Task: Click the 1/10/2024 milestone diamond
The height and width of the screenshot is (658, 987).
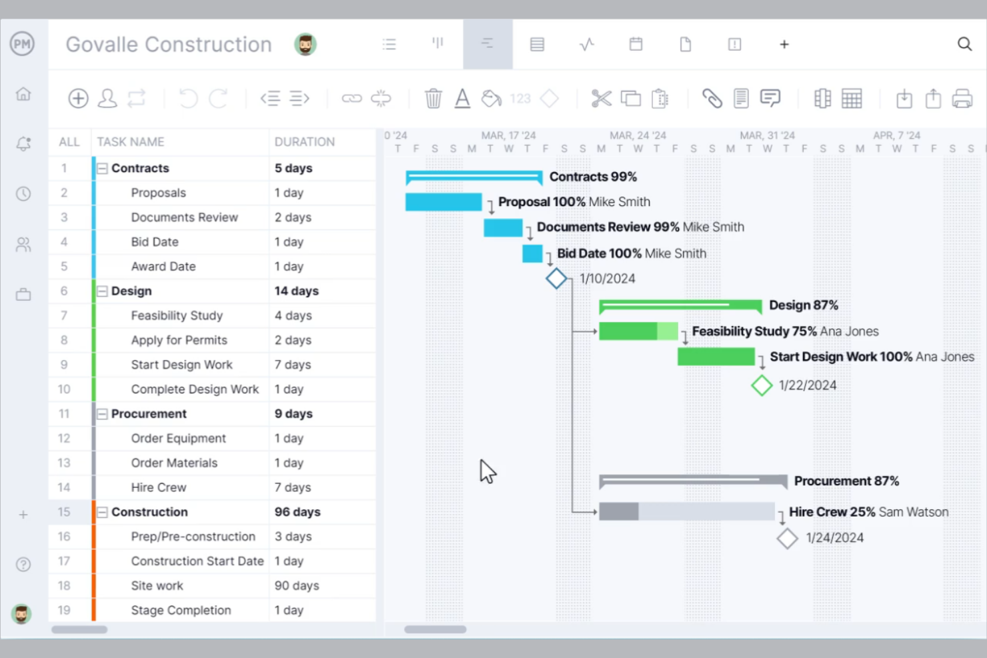Action: click(x=556, y=279)
